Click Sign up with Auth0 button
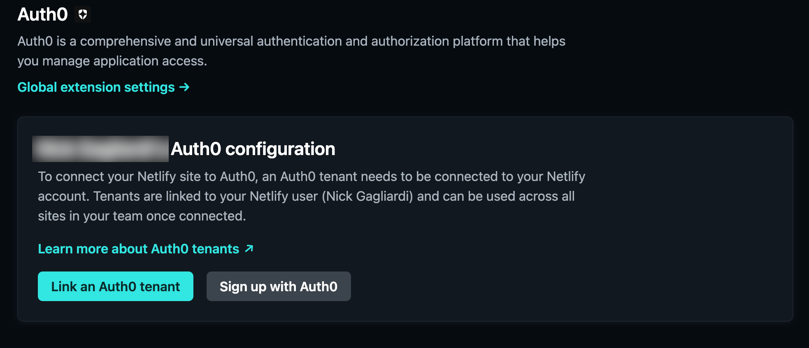809x348 pixels. (x=279, y=286)
